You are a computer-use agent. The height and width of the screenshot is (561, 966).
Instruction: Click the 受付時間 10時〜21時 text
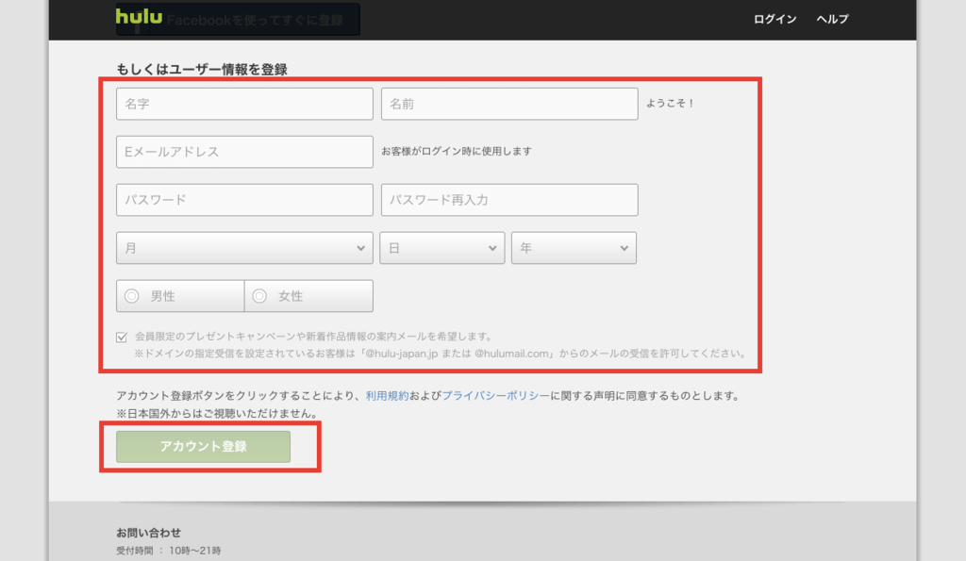click(x=169, y=551)
